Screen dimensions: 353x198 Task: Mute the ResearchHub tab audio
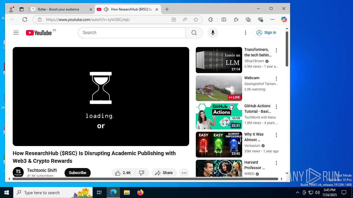point(106,9)
